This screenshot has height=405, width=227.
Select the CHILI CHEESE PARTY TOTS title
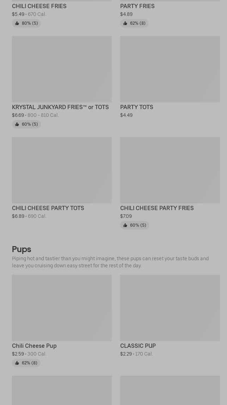coord(48,208)
